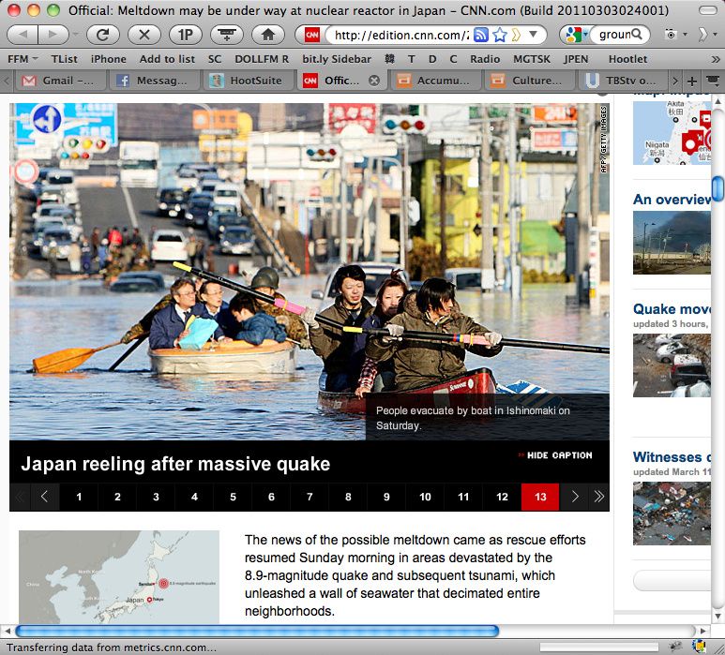Click the screenshot camera toolbar icon

(671, 35)
